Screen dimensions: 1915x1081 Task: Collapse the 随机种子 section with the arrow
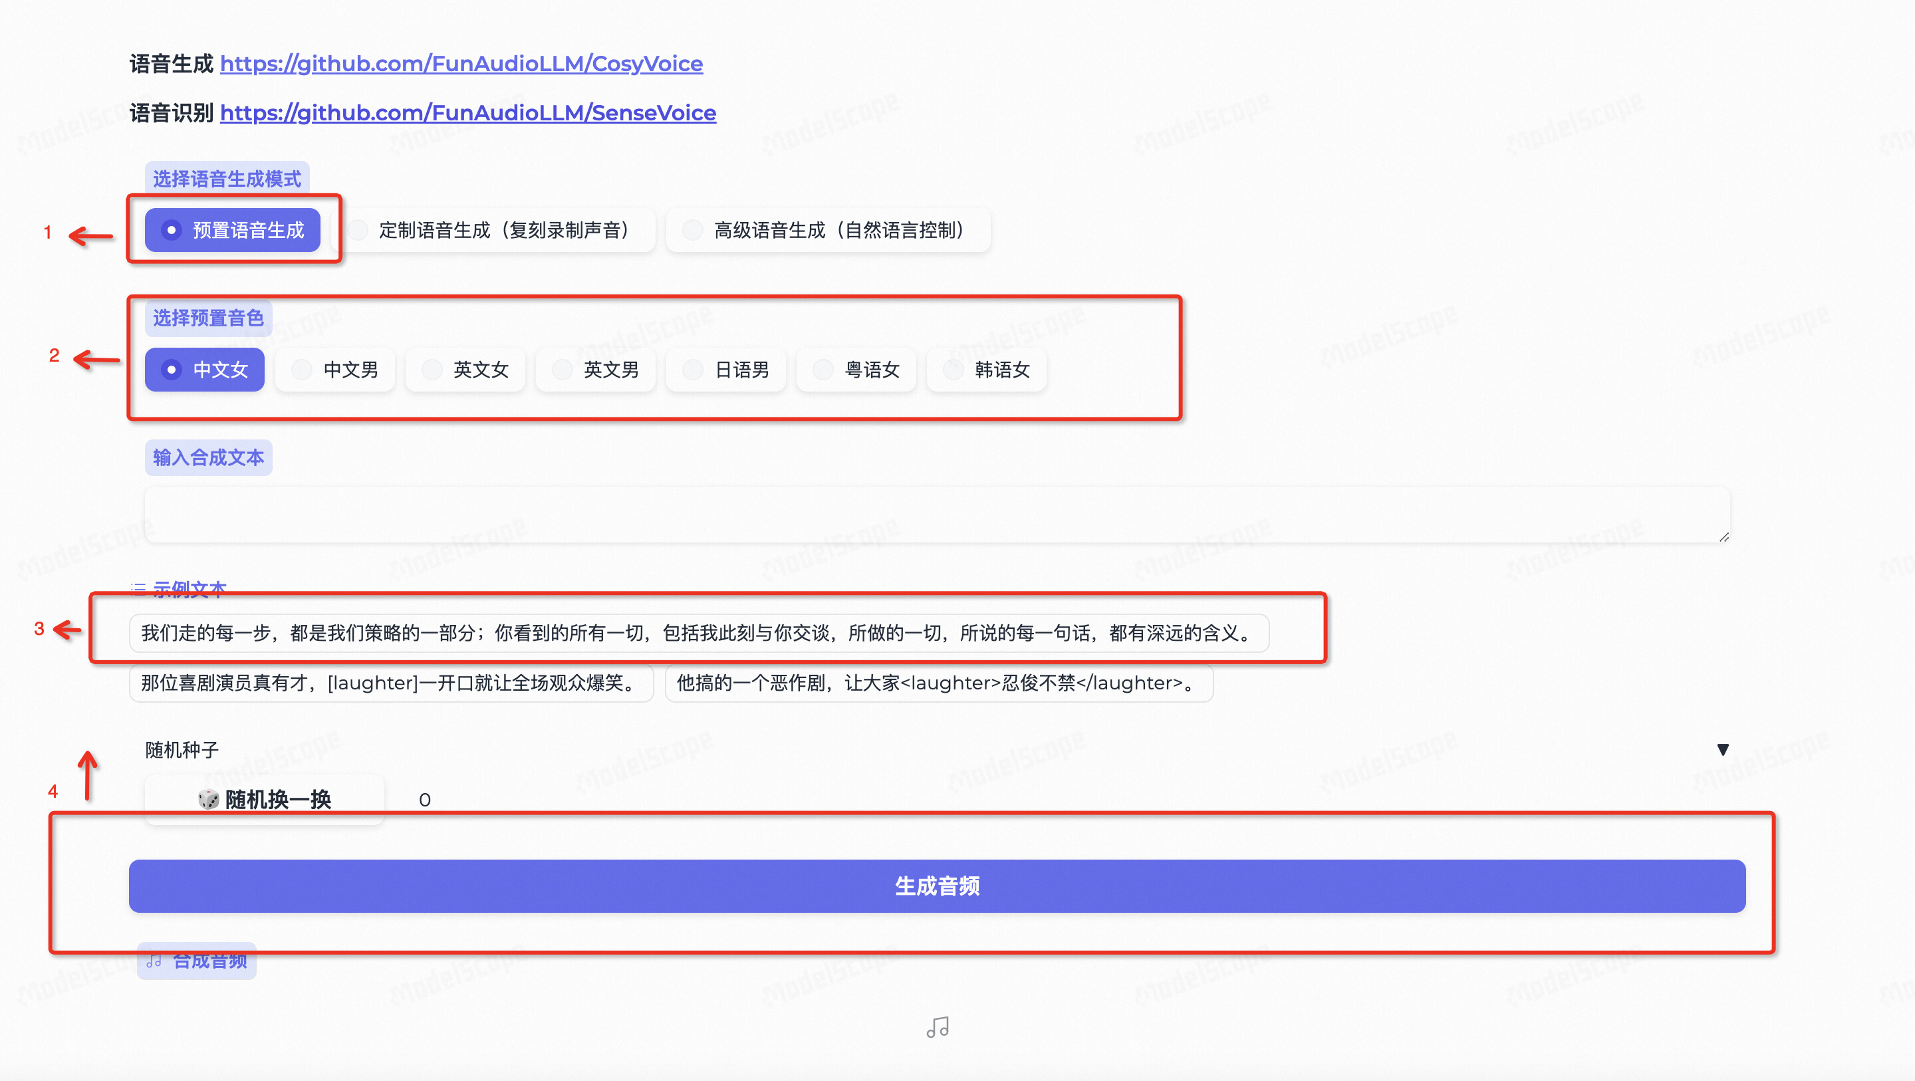(1723, 749)
